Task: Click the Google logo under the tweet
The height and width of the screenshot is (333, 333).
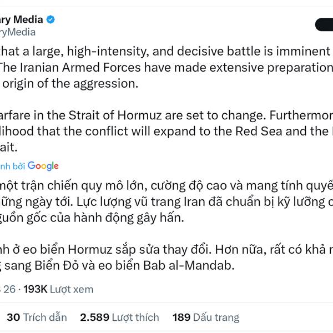Action: 43,165
